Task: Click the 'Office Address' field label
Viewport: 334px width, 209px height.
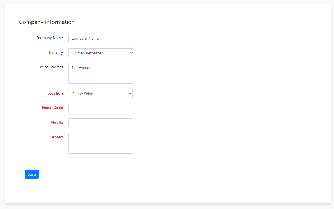Action: [51, 67]
